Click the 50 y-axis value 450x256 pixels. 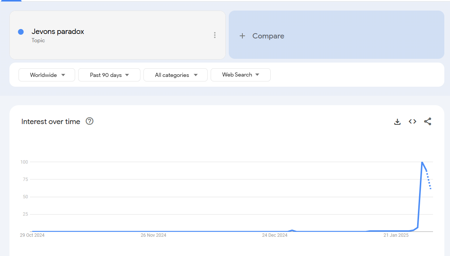click(x=25, y=197)
